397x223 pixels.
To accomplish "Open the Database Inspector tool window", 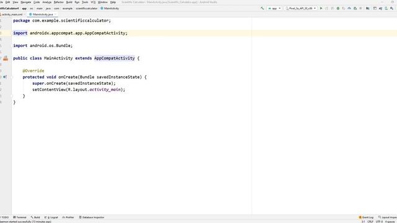I will pyautogui.click(x=92, y=217).
